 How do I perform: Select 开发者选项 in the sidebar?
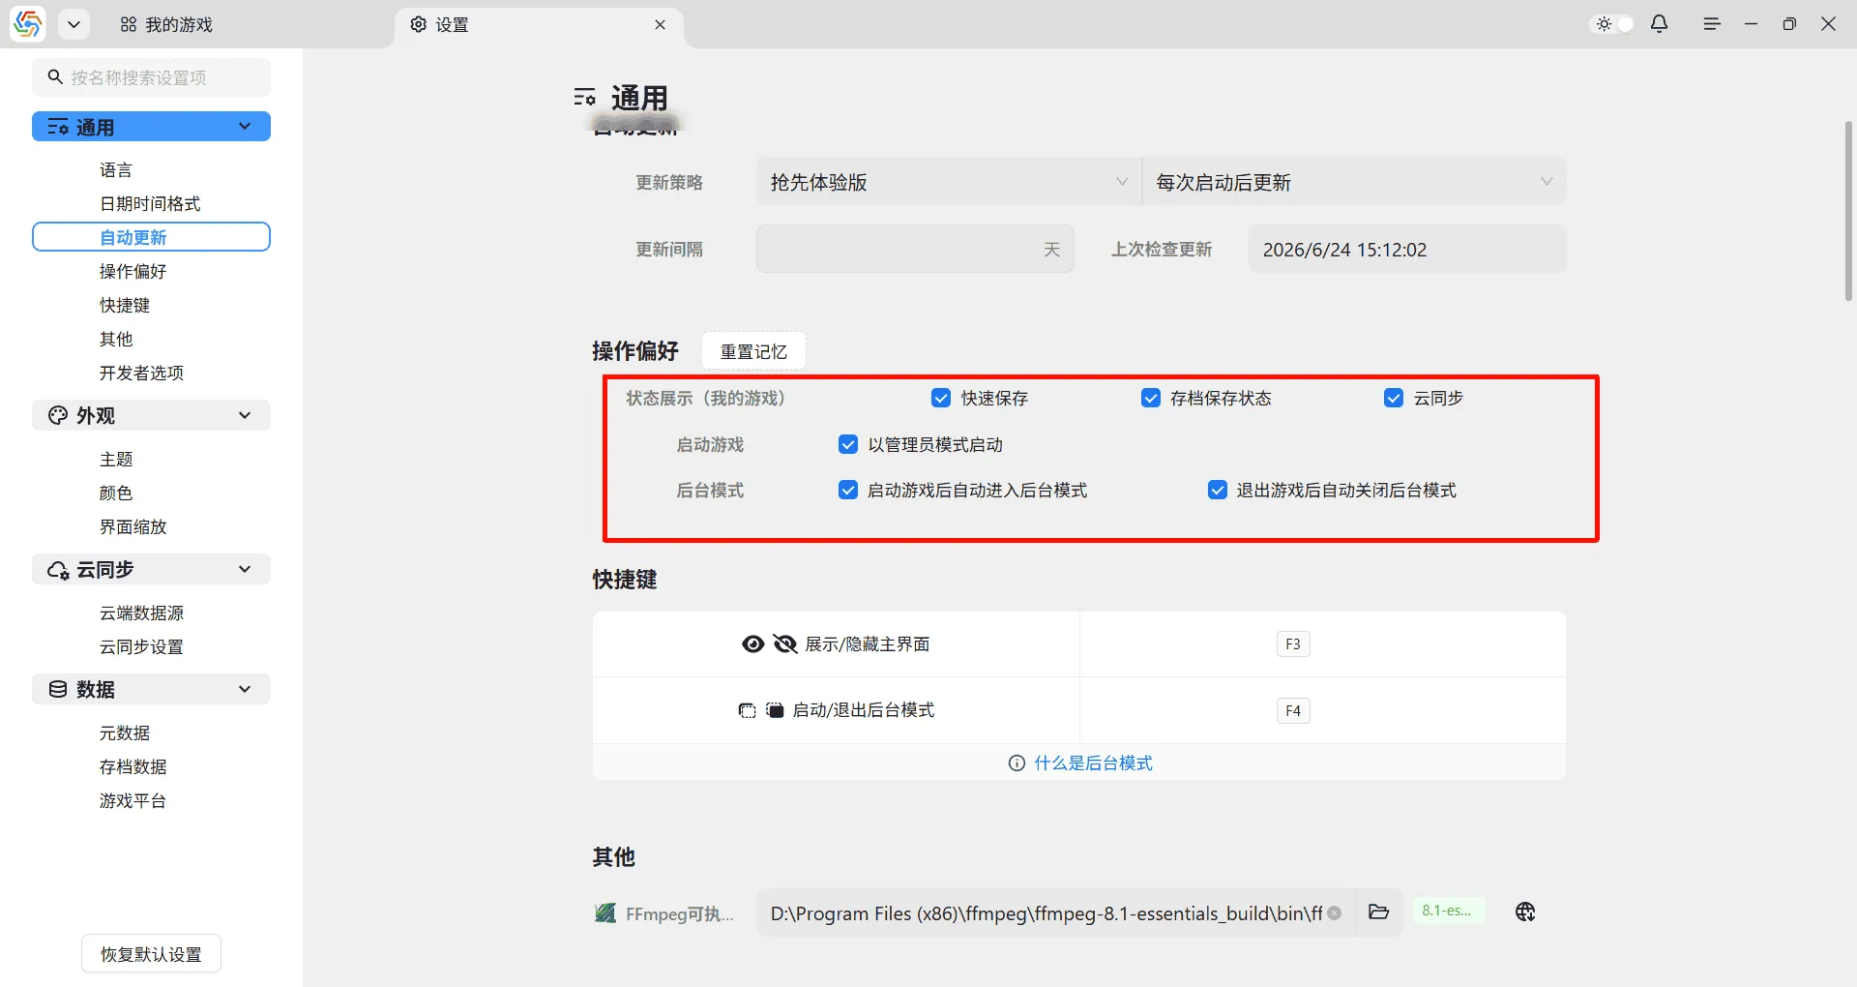(141, 374)
